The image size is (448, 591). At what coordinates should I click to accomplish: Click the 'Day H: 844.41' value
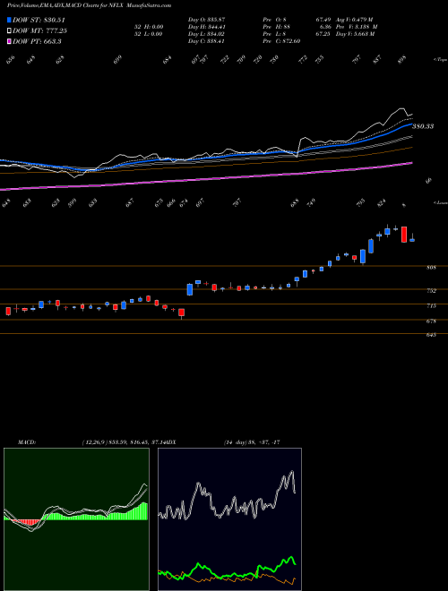(x=206, y=27)
